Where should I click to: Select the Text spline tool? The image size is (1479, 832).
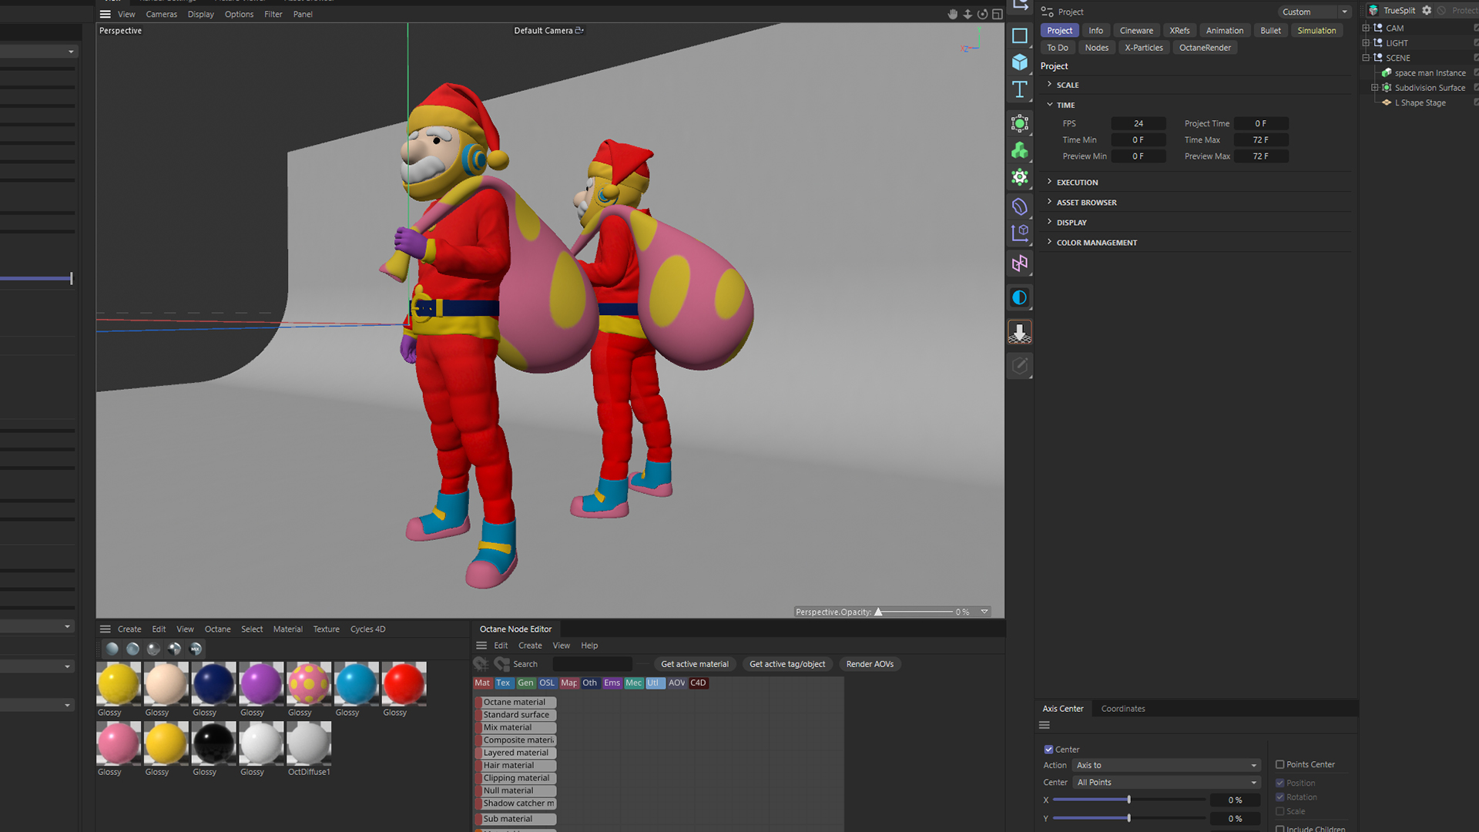point(1019,89)
